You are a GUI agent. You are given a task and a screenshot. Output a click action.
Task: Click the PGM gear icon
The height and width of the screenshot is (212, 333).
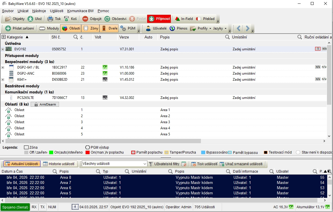tap(123, 28)
